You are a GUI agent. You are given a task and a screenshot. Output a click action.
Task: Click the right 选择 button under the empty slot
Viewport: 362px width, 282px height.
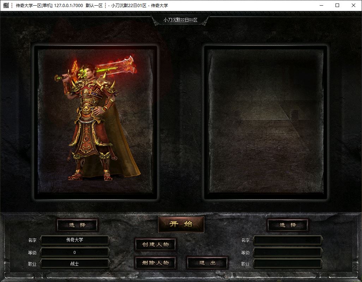click(288, 225)
